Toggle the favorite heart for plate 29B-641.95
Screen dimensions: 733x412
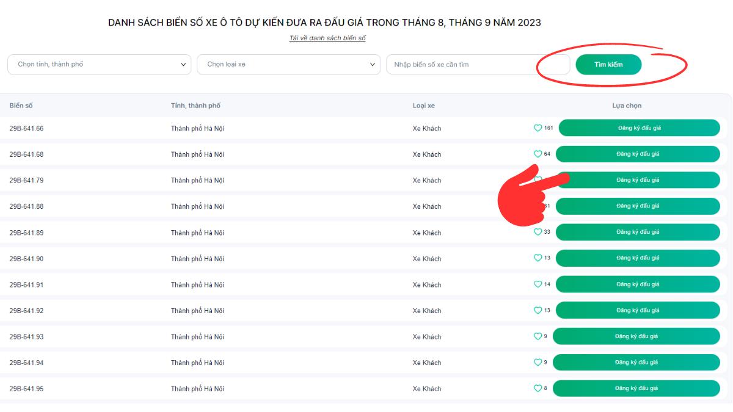pos(538,388)
